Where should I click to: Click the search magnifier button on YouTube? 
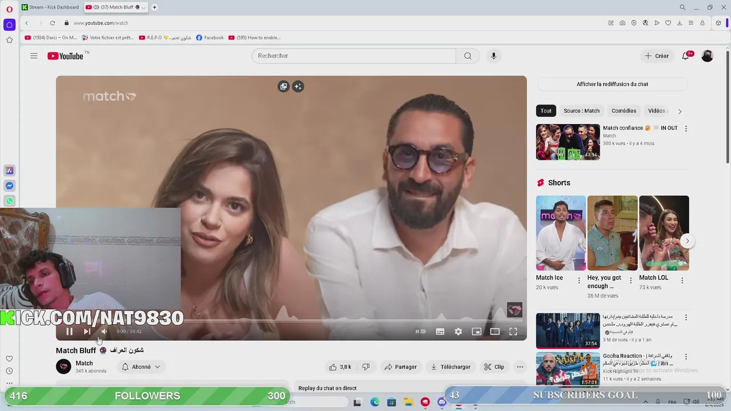pyautogui.click(x=468, y=56)
